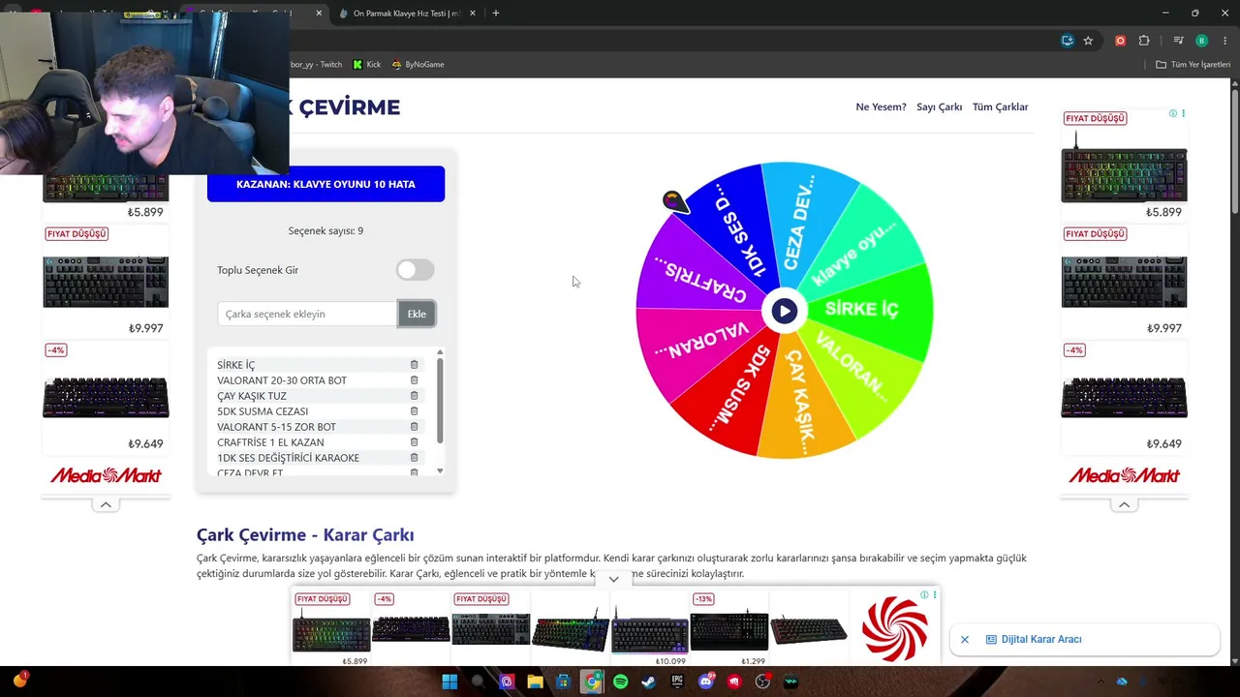1240x697 pixels.
Task: Spin the wheel with the center play button
Action: (x=784, y=311)
